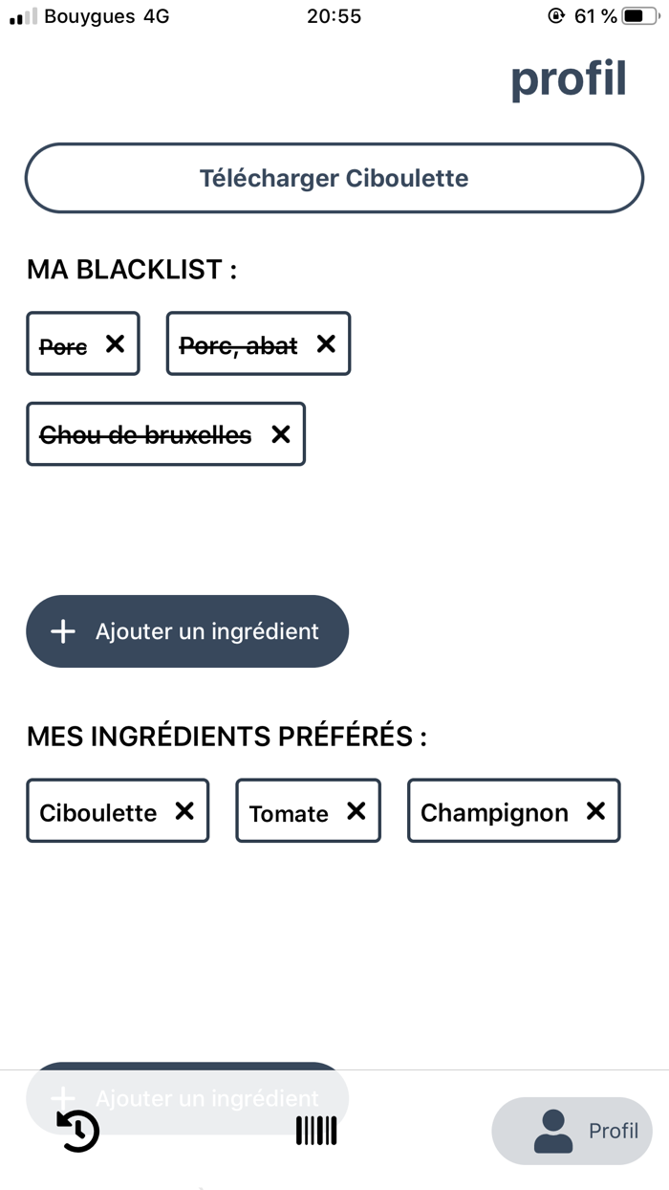Open the history icon at bottom left
Viewport: 669px width, 1190px height.
pyautogui.click(x=76, y=1131)
